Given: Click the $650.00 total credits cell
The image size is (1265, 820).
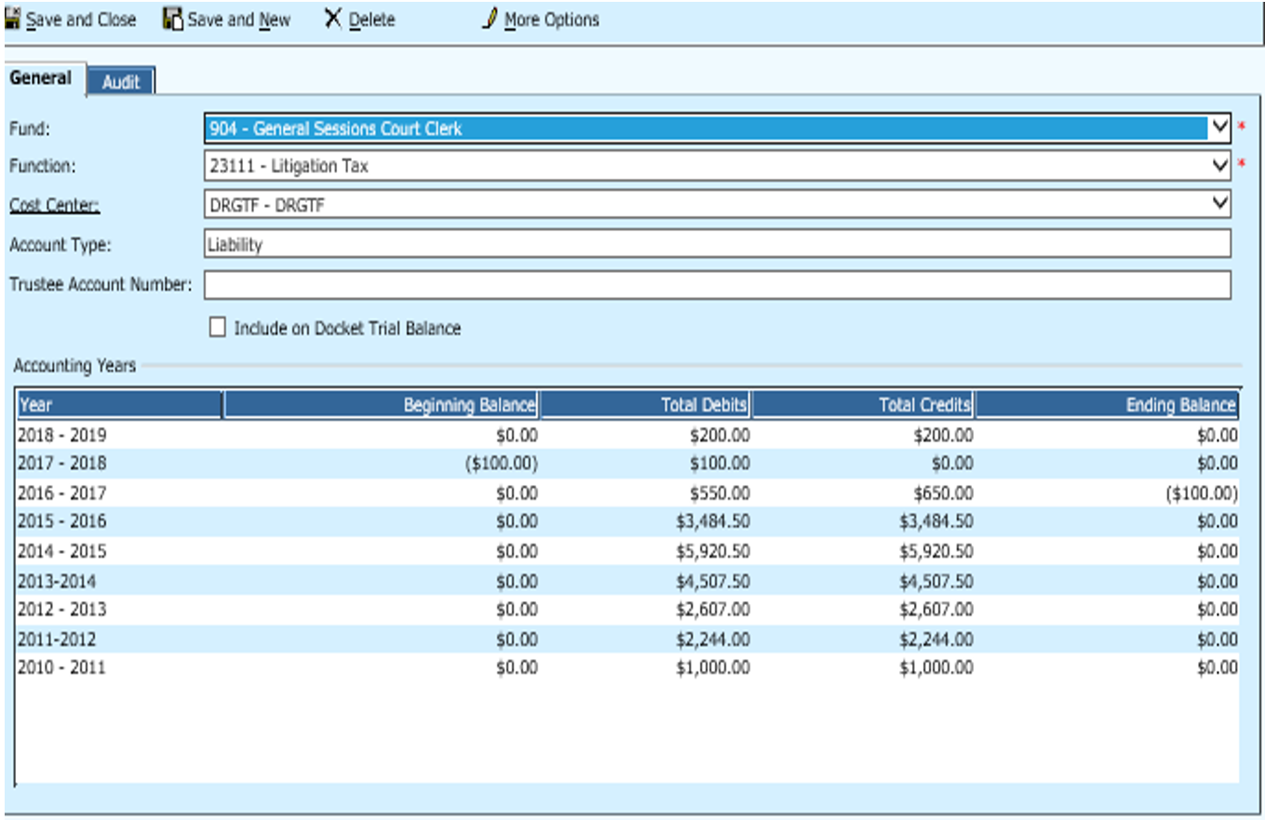Looking at the screenshot, I should (943, 493).
